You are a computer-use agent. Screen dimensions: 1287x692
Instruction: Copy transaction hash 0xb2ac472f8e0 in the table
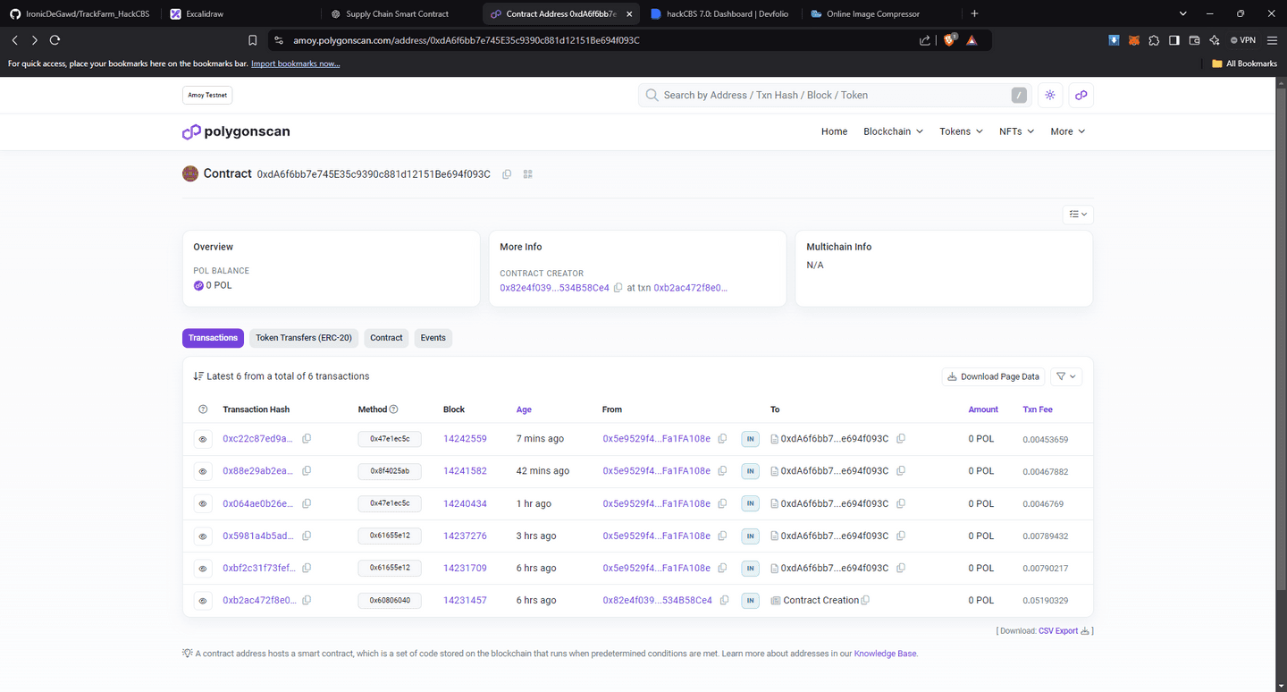coord(307,600)
